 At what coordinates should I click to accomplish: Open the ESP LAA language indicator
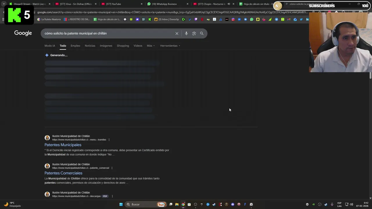coord(339,204)
